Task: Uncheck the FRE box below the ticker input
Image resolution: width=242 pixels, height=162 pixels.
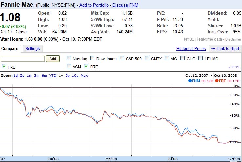Action: click(x=4, y=66)
